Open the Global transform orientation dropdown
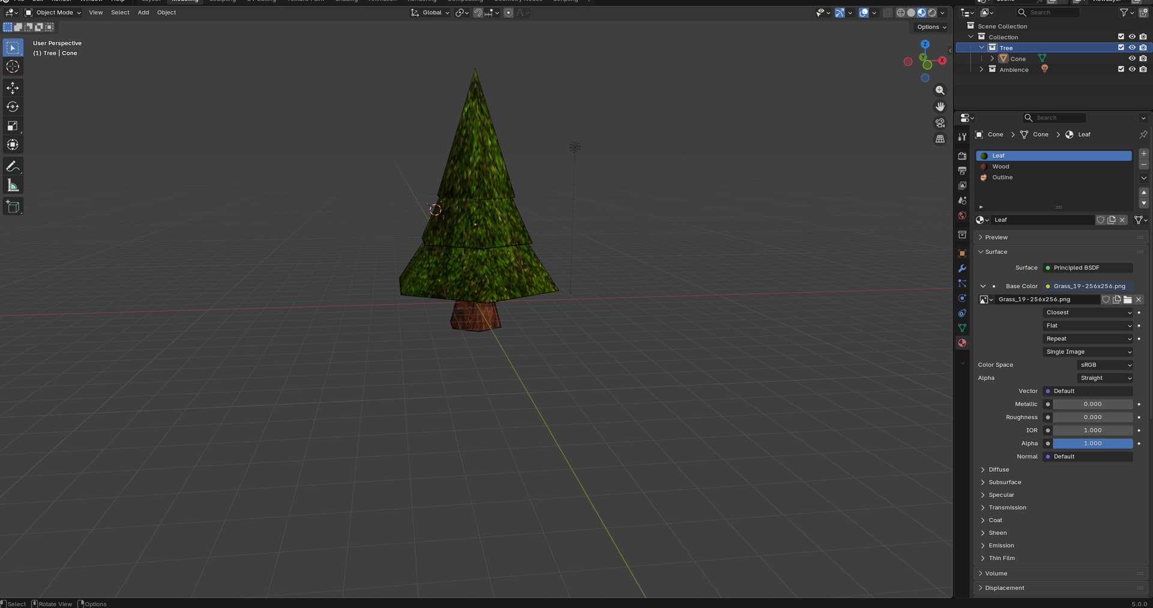This screenshot has width=1153, height=608. tap(430, 13)
